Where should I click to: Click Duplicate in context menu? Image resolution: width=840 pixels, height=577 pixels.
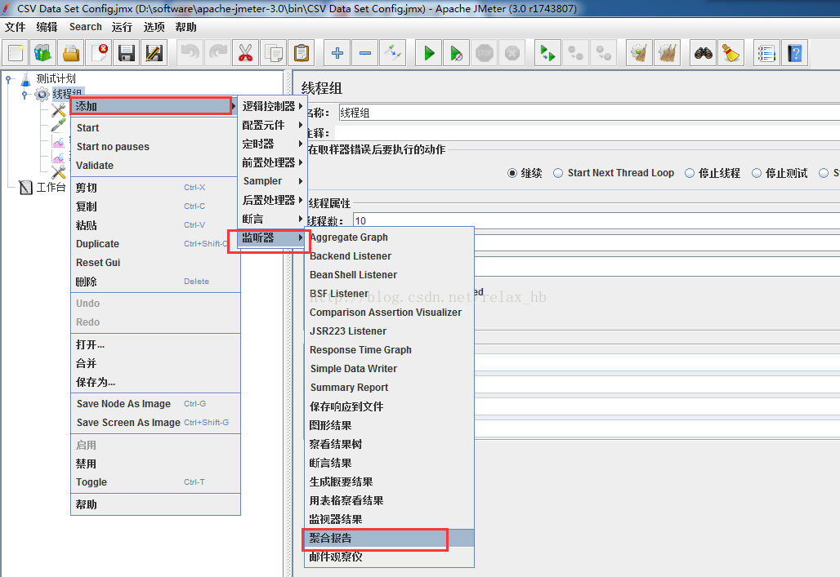point(155,243)
